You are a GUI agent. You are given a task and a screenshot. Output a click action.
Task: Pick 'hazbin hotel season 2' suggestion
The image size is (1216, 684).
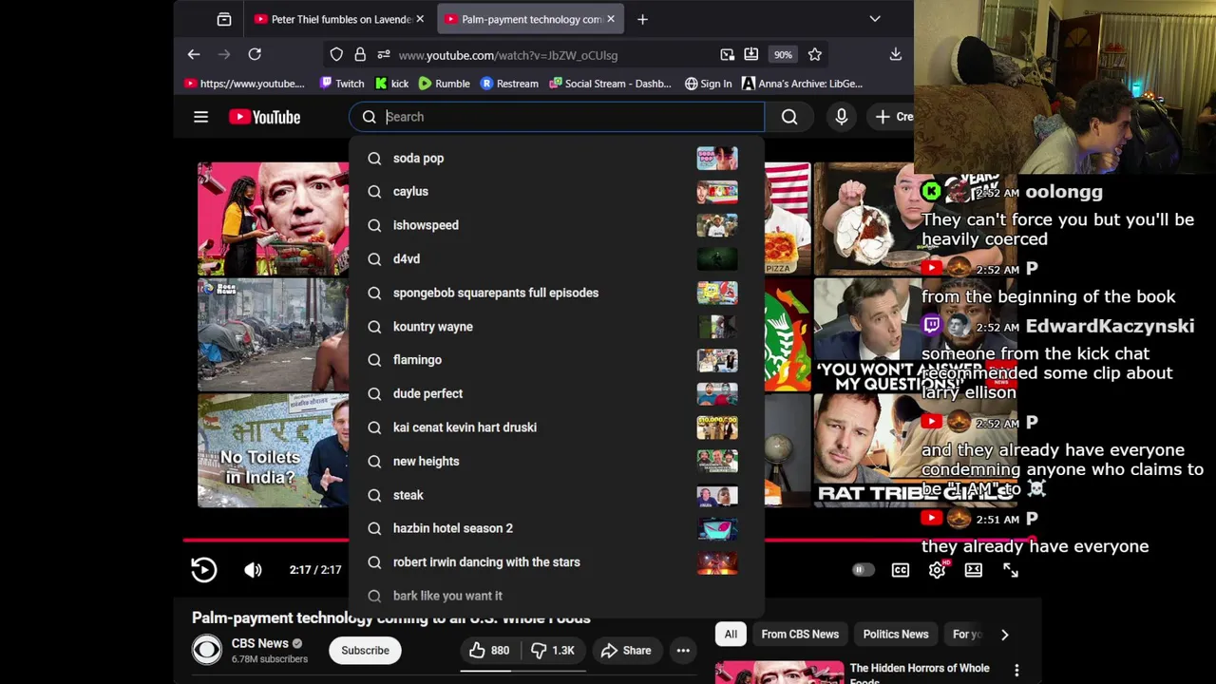(x=557, y=528)
